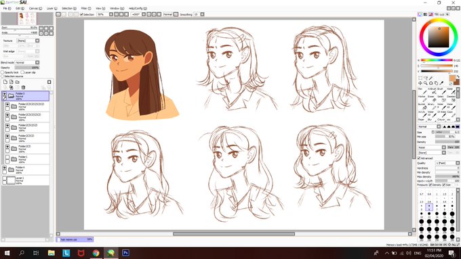Create a new linework layer
Viewport: 461px width, 259px height.
11,82
